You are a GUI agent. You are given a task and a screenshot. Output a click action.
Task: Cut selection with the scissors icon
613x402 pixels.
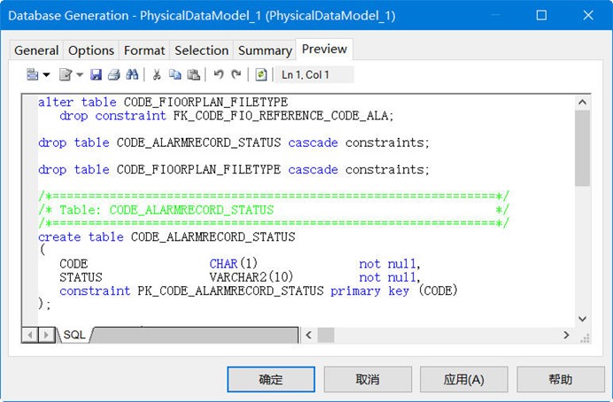pyautogui.click(x=157, y=74)
